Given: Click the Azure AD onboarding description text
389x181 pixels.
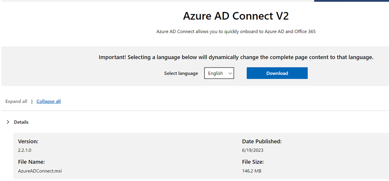Looking at the screenshot, I should pos(236,31).
